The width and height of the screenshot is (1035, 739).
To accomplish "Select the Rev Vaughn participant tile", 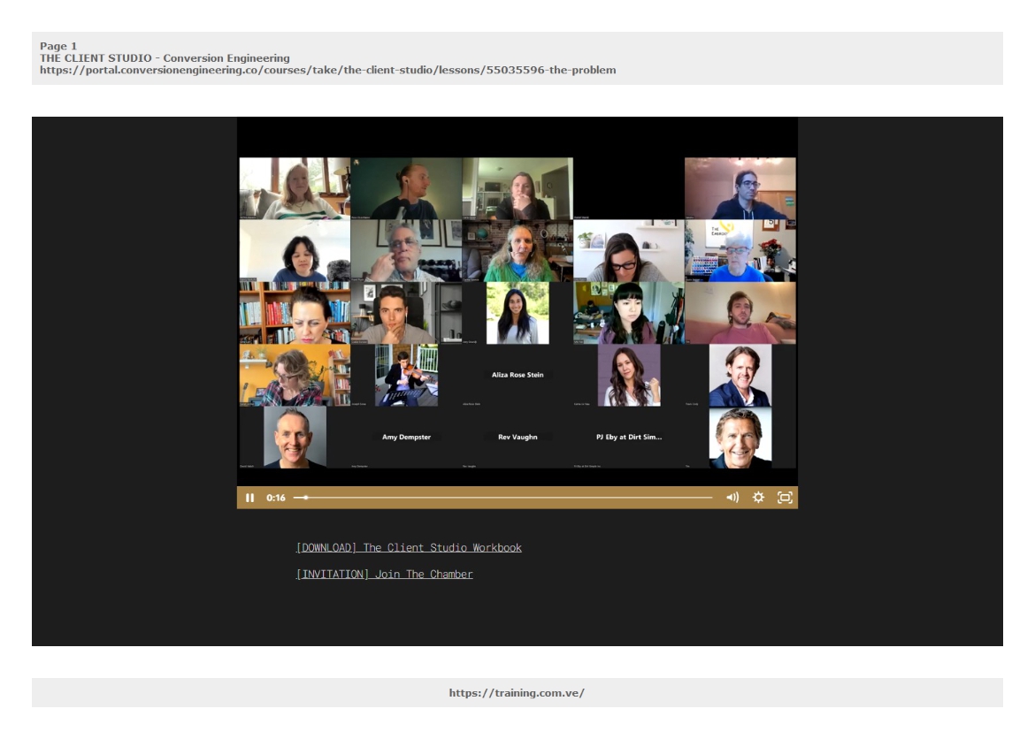I will [517, 437].
